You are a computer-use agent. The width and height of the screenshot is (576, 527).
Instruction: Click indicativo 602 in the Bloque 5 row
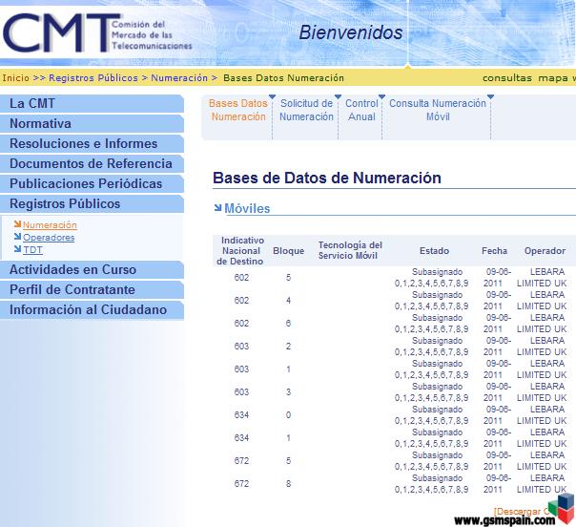[x=241, y=277]
